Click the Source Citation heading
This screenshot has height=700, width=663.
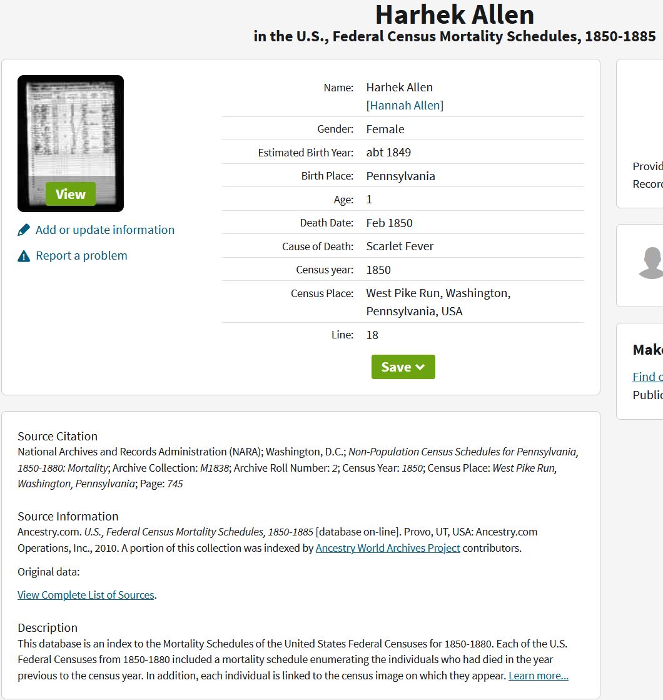pyautogui.click(x=58, y=437)
